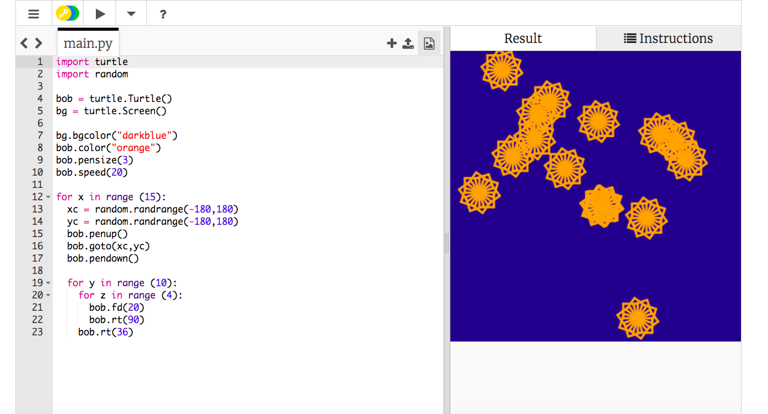Click the 'bob.speed(20)' line
The image size is (768, 414).
click(x=92, y=172)
